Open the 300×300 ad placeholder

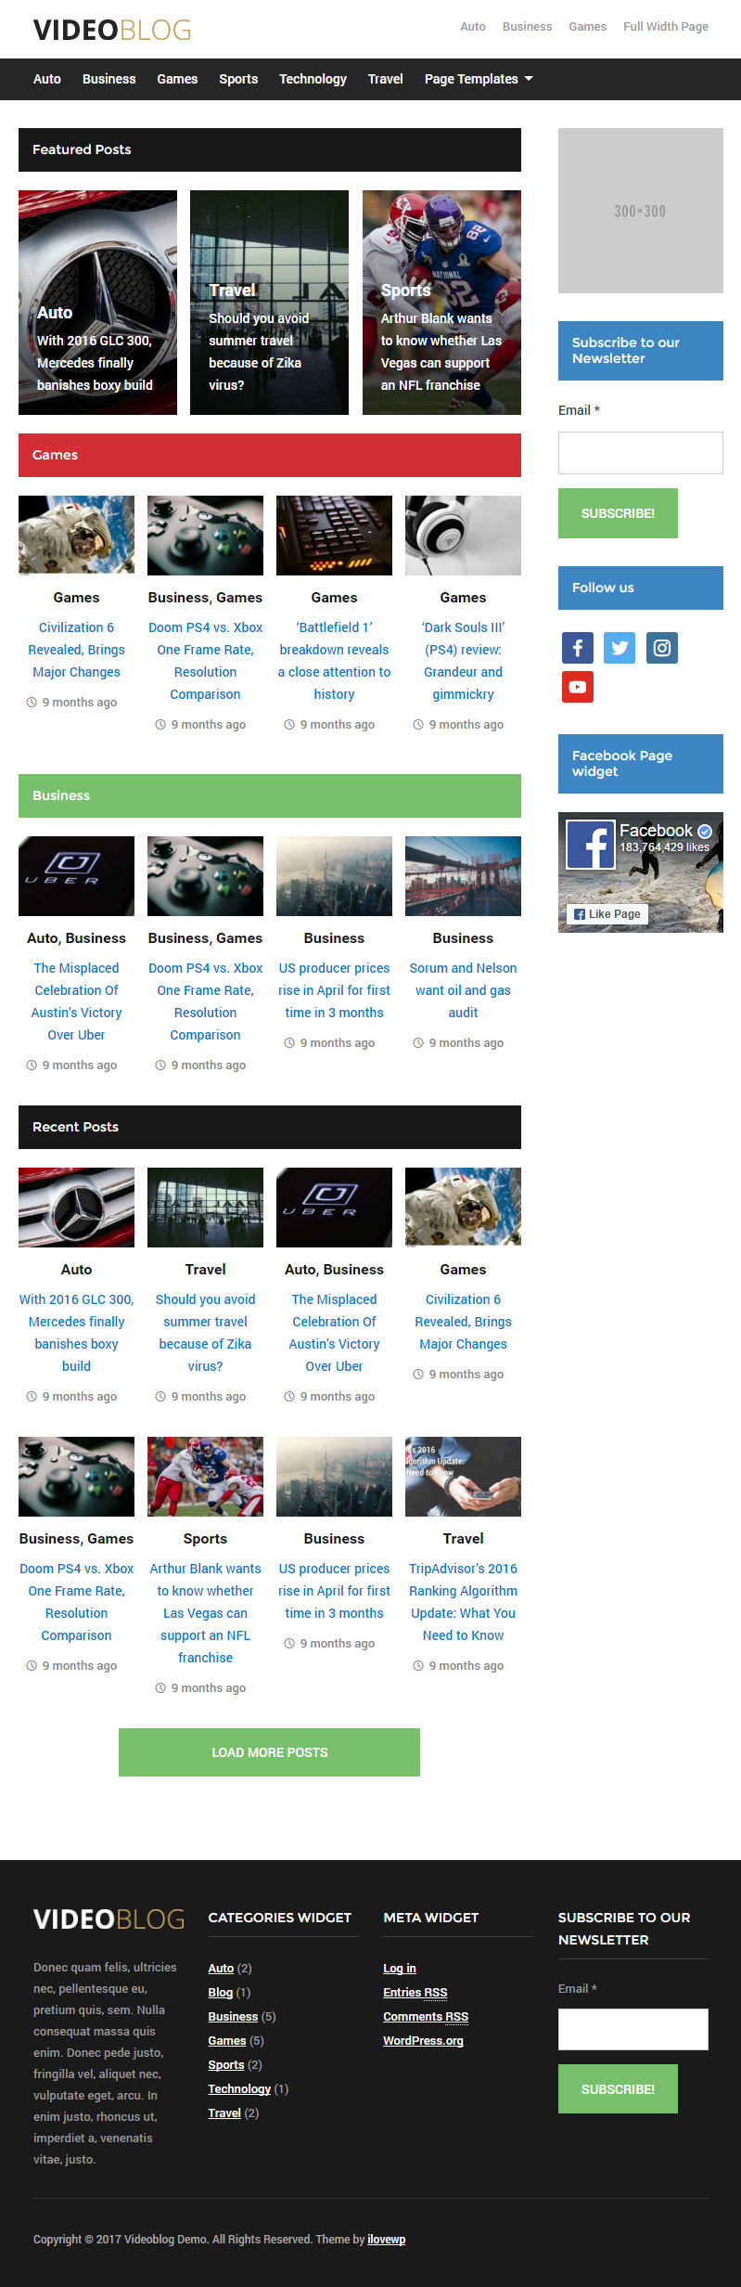[640, 211]
